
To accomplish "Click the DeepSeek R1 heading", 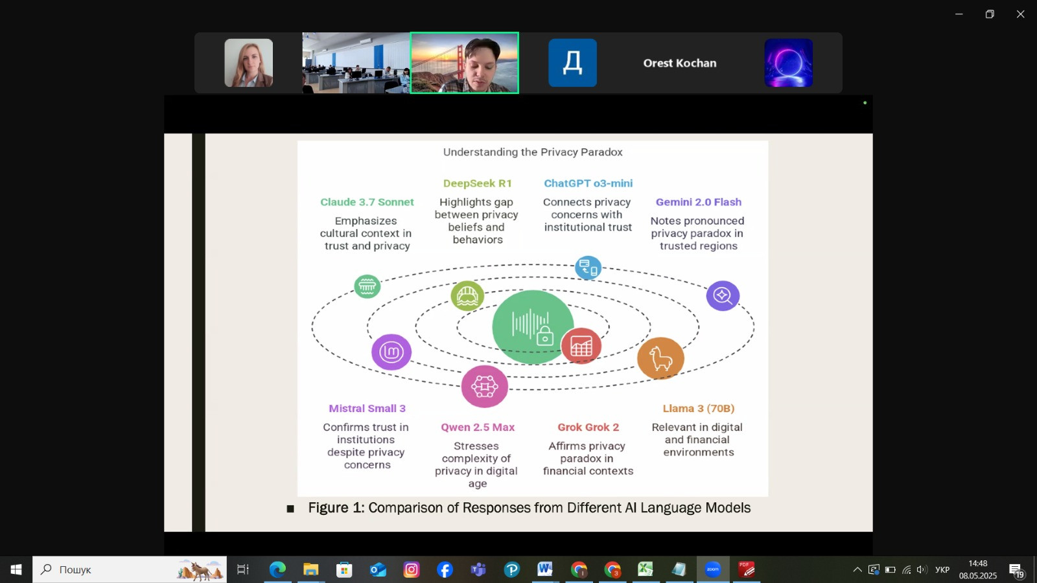I will 478,183.
